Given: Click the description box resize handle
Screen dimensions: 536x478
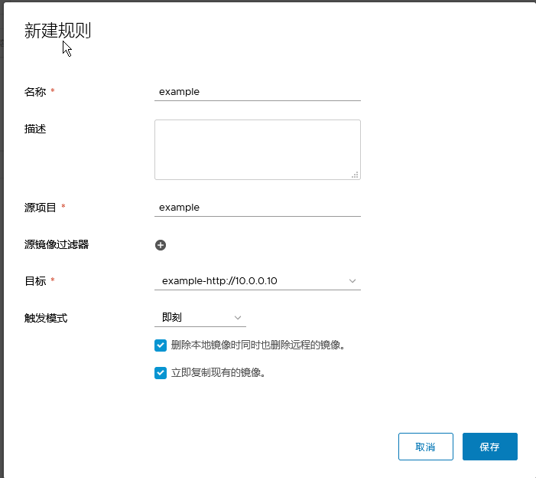Looking at the screenshot, I should coord(355,175).
